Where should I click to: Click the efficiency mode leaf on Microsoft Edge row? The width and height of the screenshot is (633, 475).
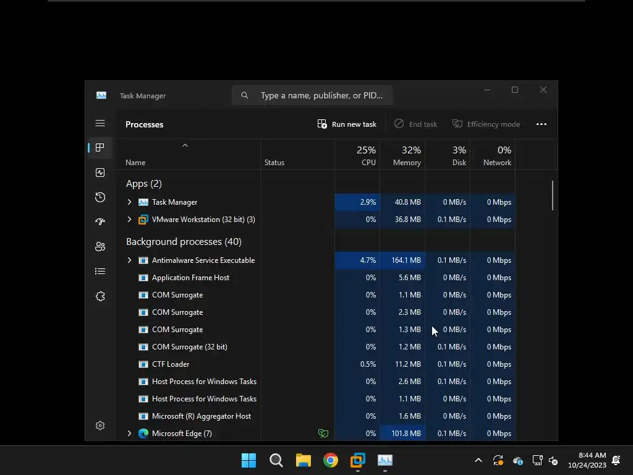click(323, 434)
